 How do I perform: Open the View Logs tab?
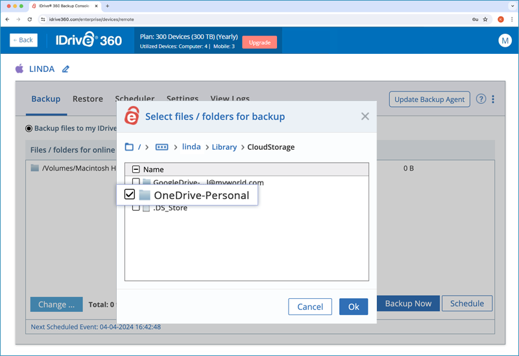[230, 98]
